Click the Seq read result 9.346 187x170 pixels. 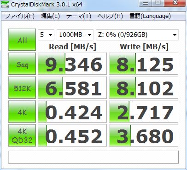pyautogui.click(x=72, y=64)
